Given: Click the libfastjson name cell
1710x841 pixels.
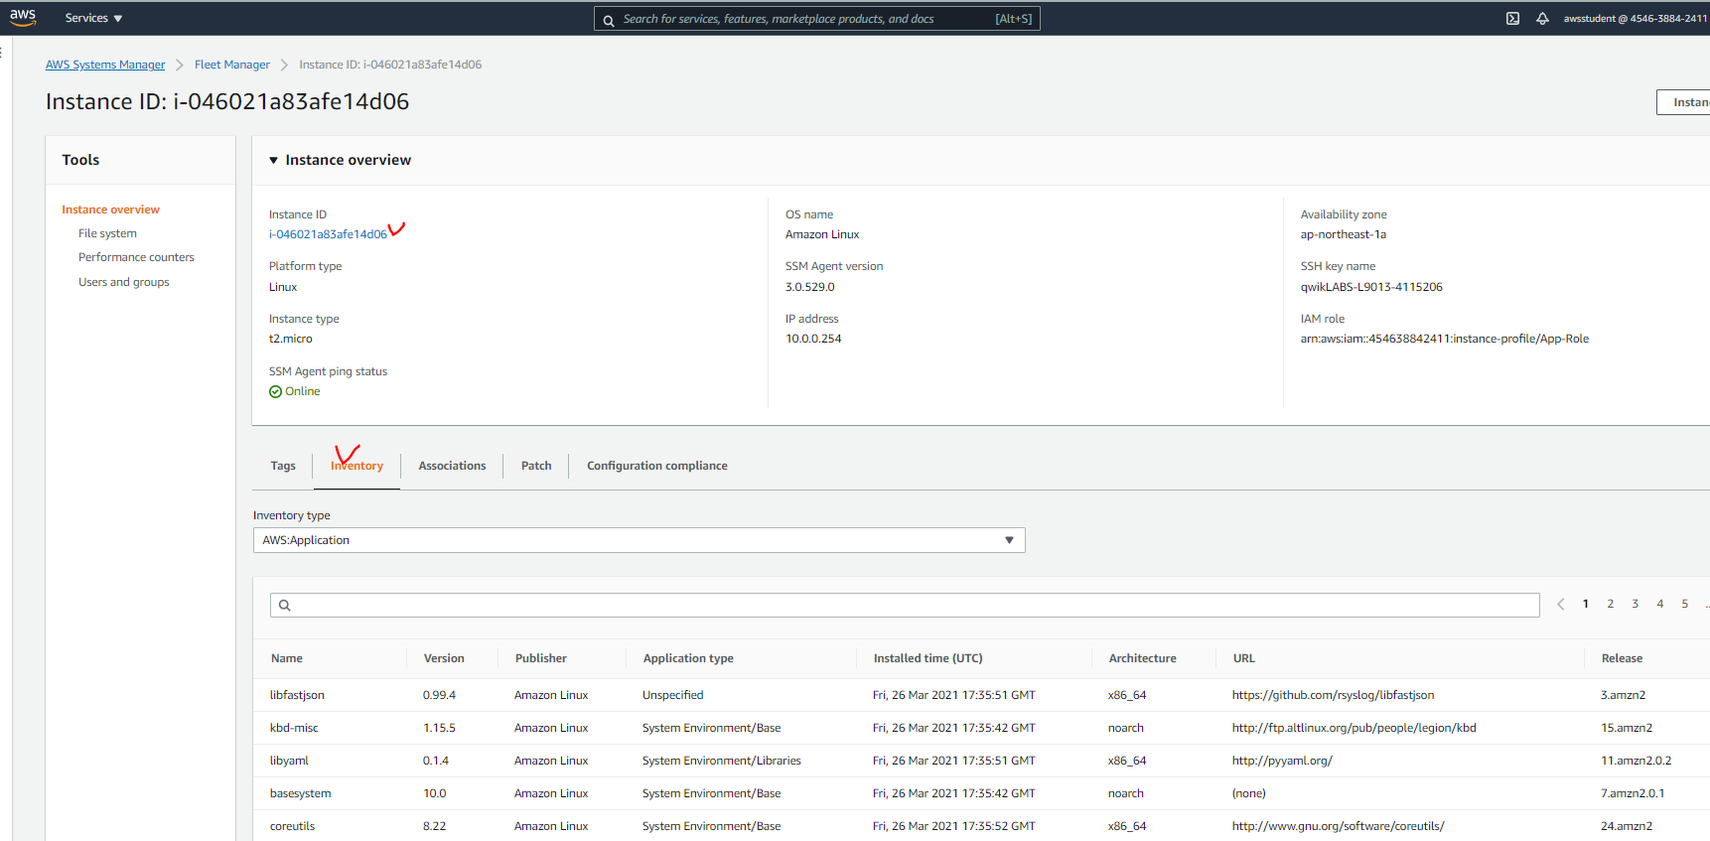Looking at the screenshot, I should 297,695.
